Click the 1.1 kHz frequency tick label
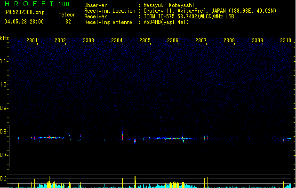The image size is (296, 188). point(4,61)
